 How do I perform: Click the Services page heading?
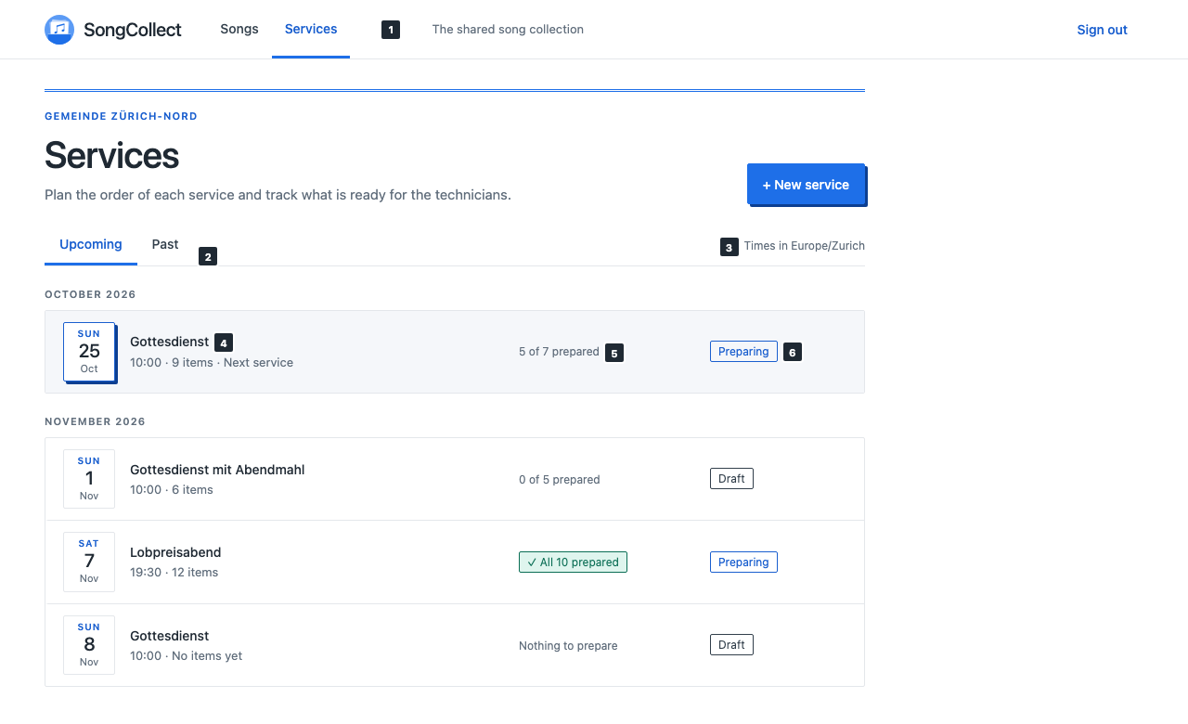111,155
